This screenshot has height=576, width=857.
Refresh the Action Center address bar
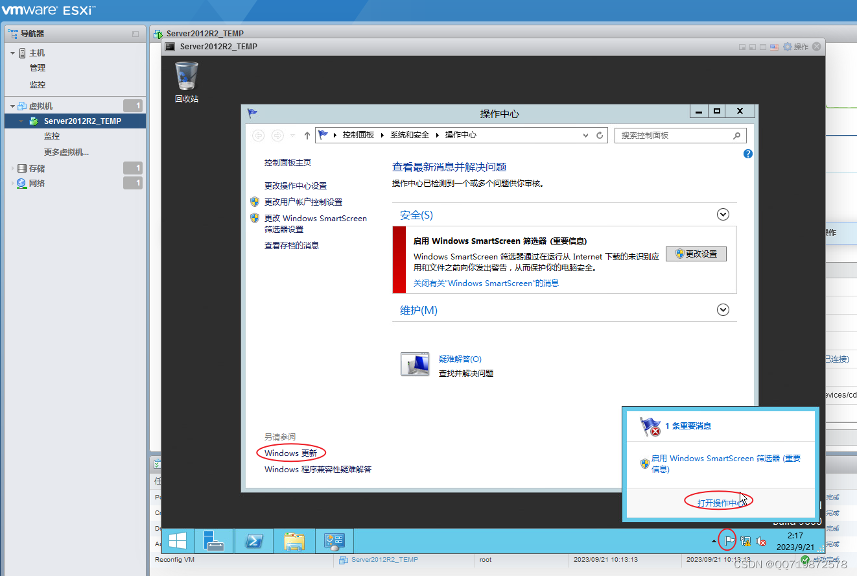pos(600,135)
